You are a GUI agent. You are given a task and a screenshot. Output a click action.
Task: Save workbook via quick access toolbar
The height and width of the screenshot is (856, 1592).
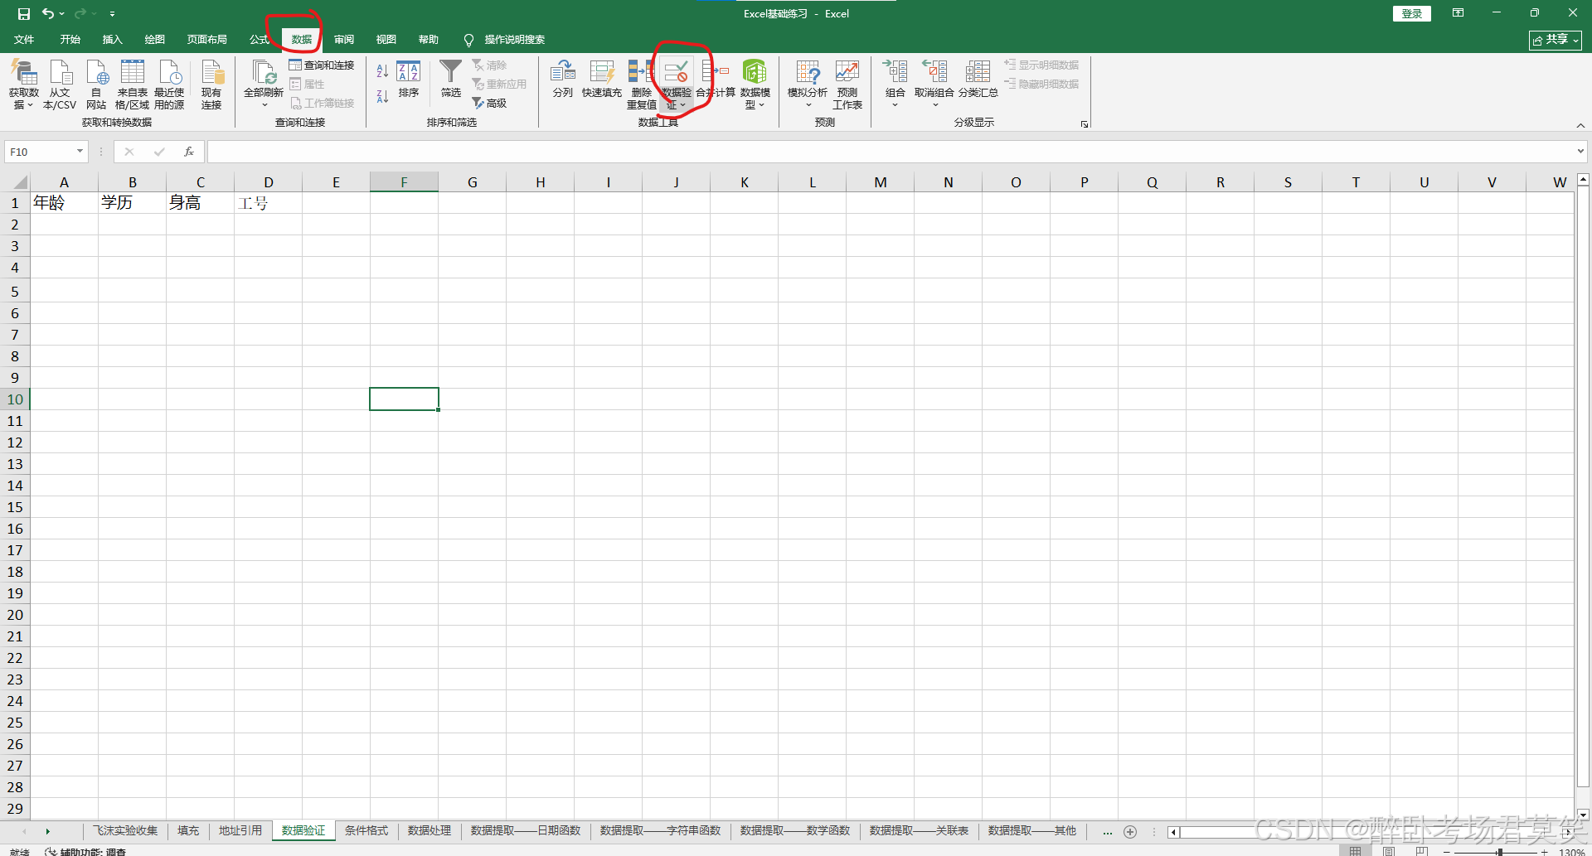(x=24, y=13)
